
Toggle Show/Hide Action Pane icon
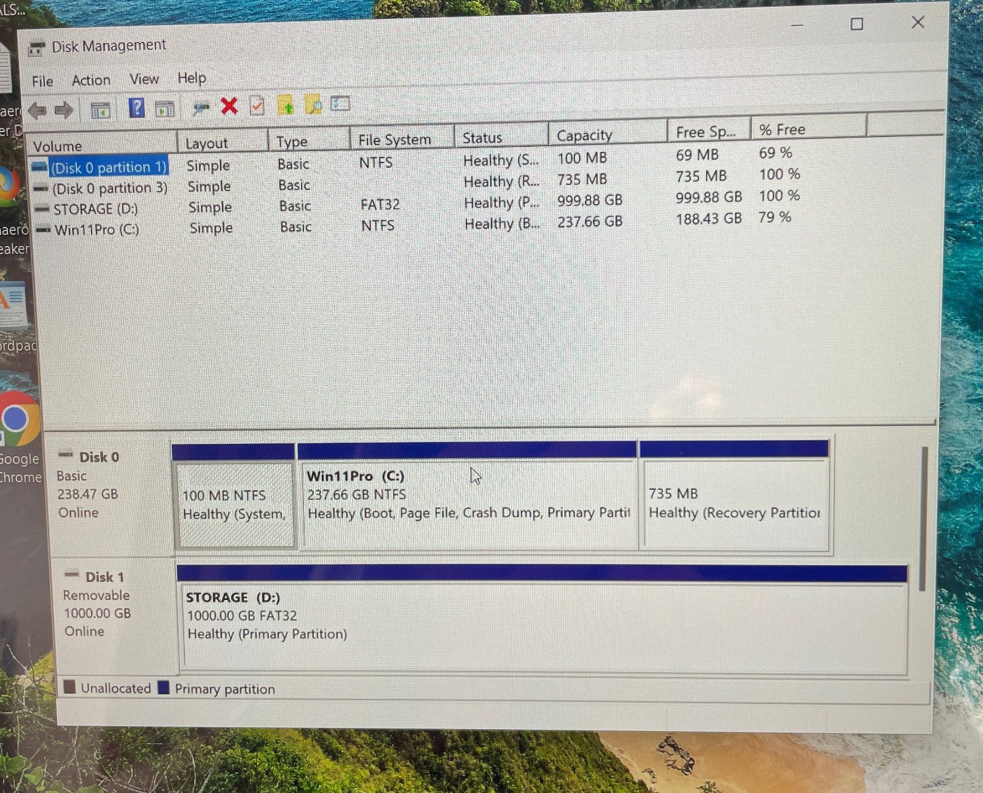[x=165, y=109]
